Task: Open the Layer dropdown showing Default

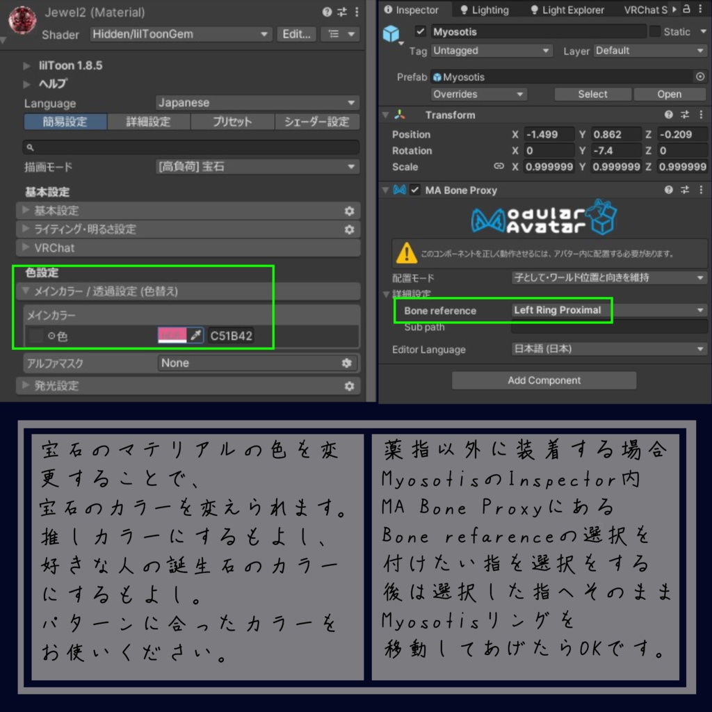Action: pyautogui.click(x=650, y=50)
